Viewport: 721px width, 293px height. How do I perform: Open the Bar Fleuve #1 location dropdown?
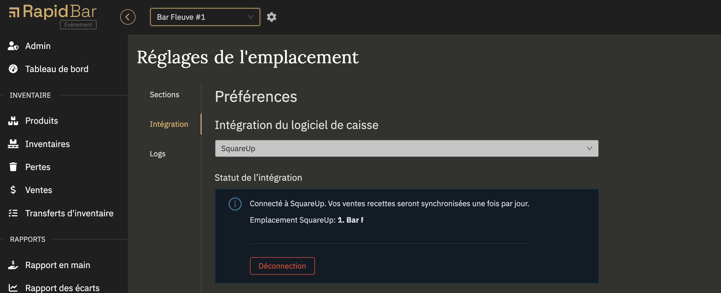205,17
